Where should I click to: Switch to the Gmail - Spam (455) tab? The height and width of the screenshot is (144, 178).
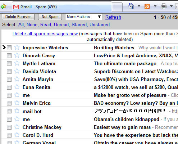[62, 7]
